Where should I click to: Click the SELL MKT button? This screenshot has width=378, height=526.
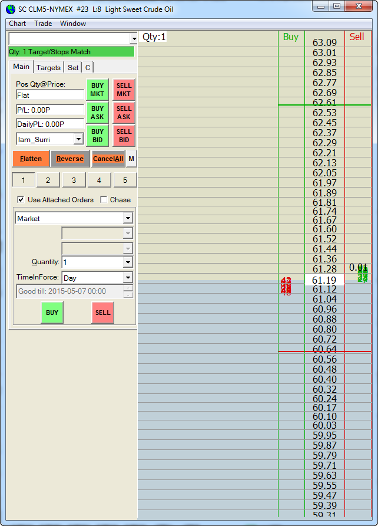[124, 90]
